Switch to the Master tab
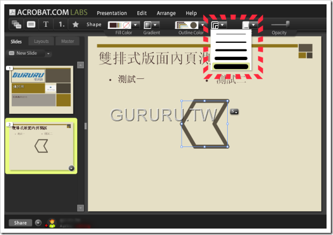The width and height of the screenshot is (333, 235). (68, 41)
